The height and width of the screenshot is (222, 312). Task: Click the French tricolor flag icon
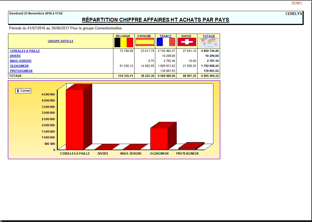click(x=165, y=42)
